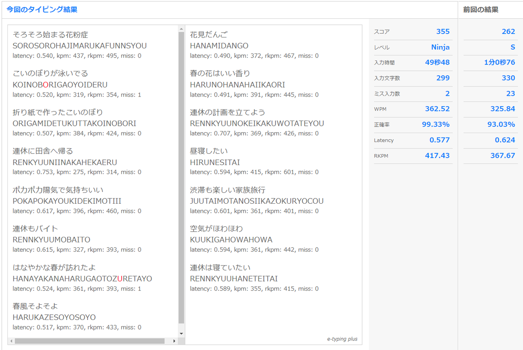Click the WPM value 362.52
The width and height of the screenshot is (523, 350).
[x=438, y=109]
